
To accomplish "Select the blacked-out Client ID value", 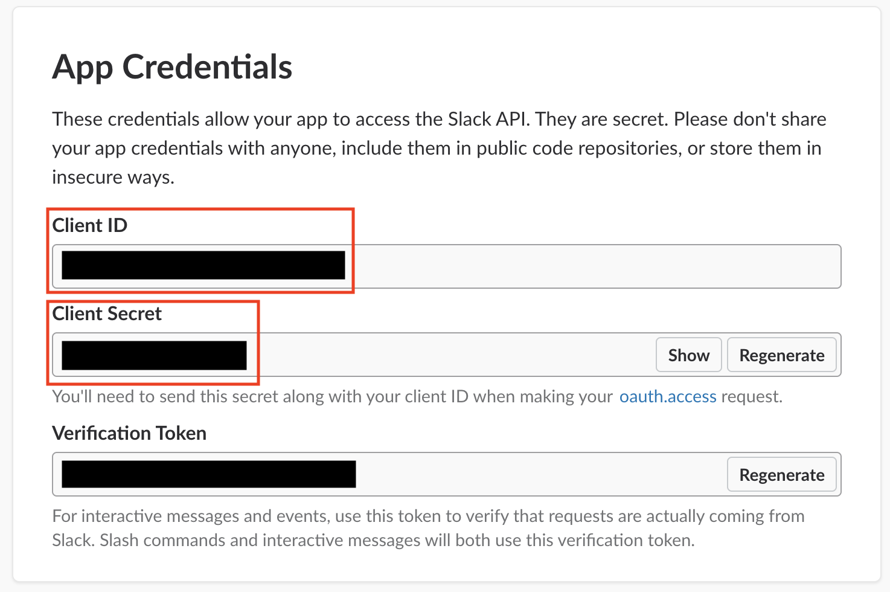I will [203, 266].
